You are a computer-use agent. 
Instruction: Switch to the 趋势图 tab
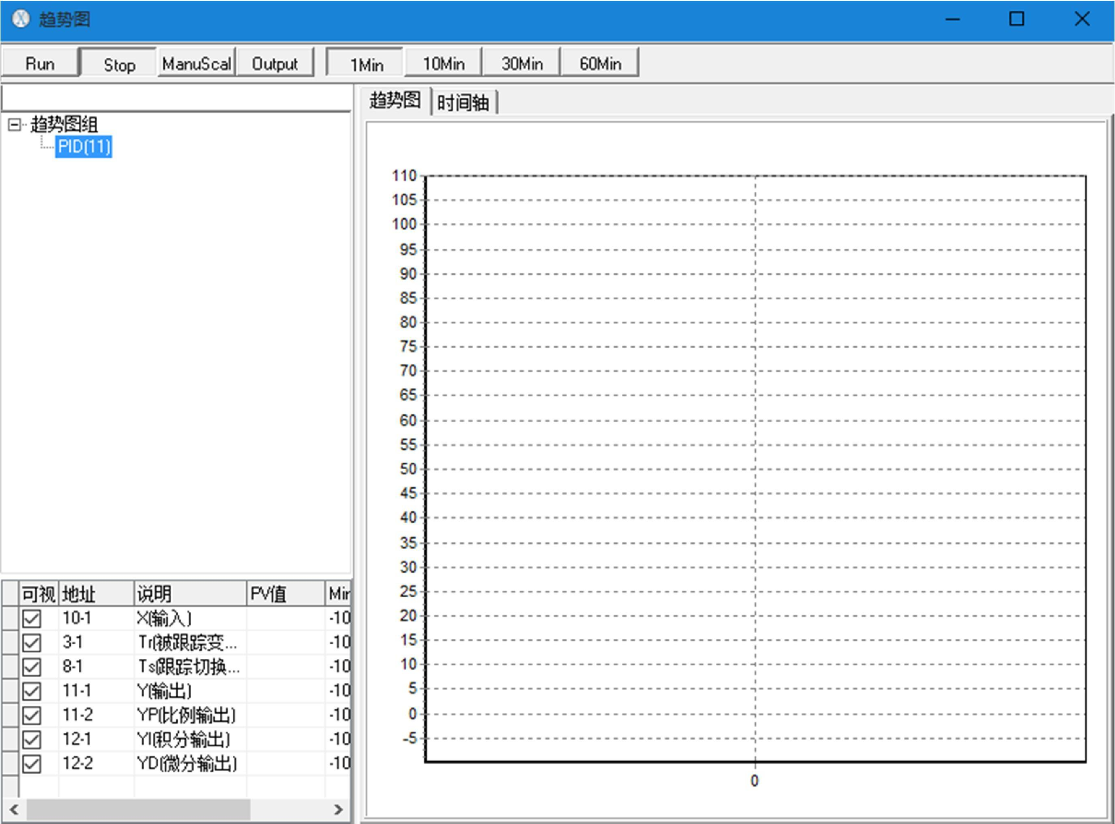pyautogui.click(x=395, y=100)
